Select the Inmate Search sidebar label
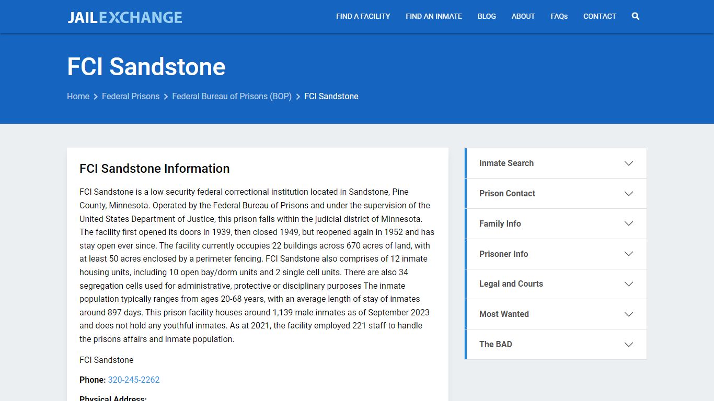Screen dimensions: 714x401 [x=506, y=163]
